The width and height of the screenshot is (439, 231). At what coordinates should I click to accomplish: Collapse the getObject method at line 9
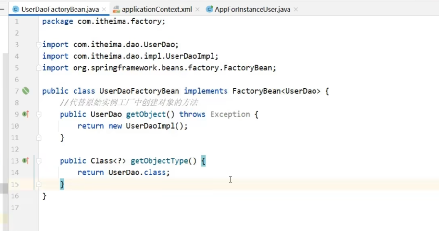click(38, 114)
